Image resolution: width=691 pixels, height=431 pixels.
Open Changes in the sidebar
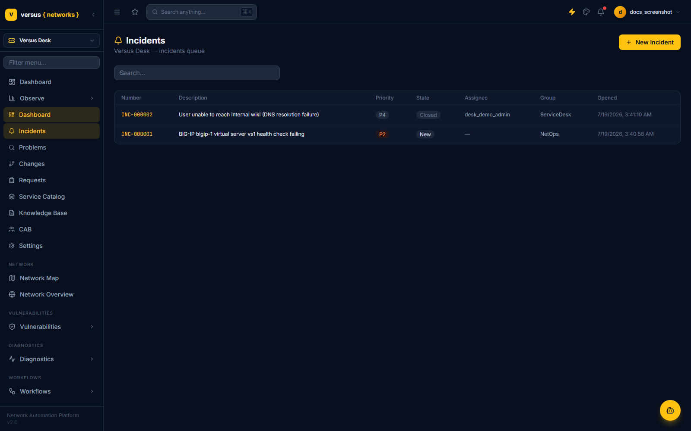click(x=51, y=164)
